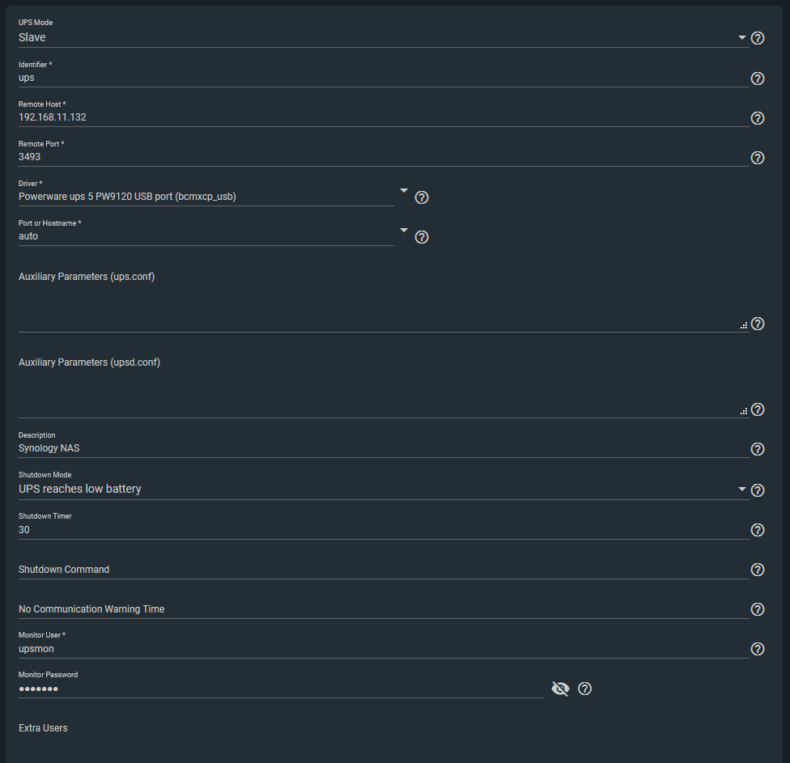Screen dimensions: 790x763
Task: Focus the Shutdown Command input field
Action: pos(384,570)
